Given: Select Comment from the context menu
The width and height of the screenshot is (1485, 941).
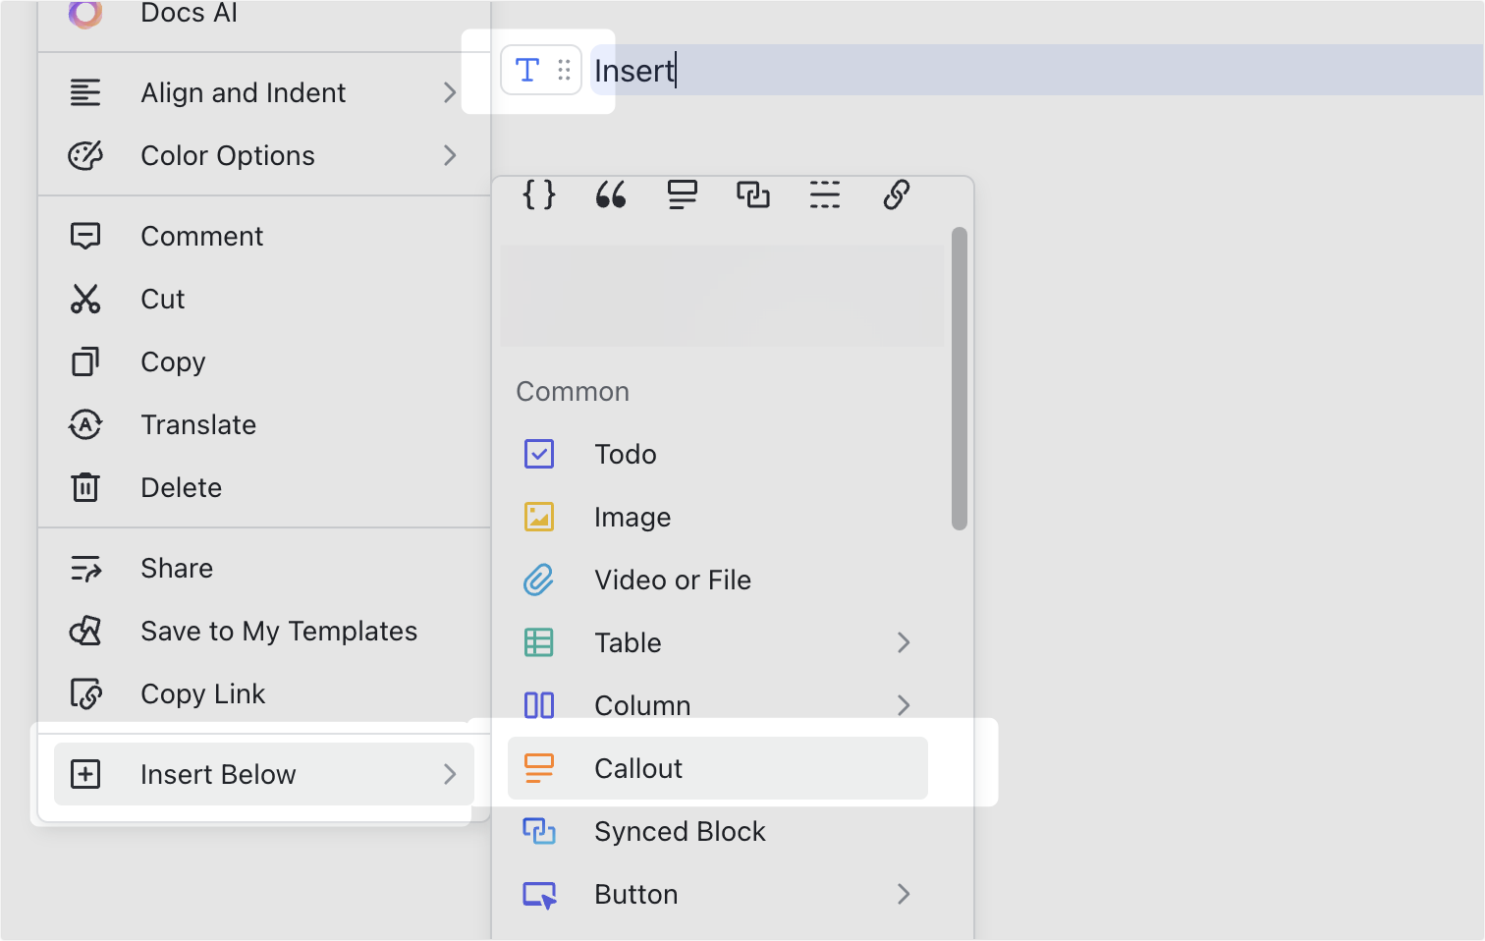Looking at the screenshot, I should coord(201,236).
